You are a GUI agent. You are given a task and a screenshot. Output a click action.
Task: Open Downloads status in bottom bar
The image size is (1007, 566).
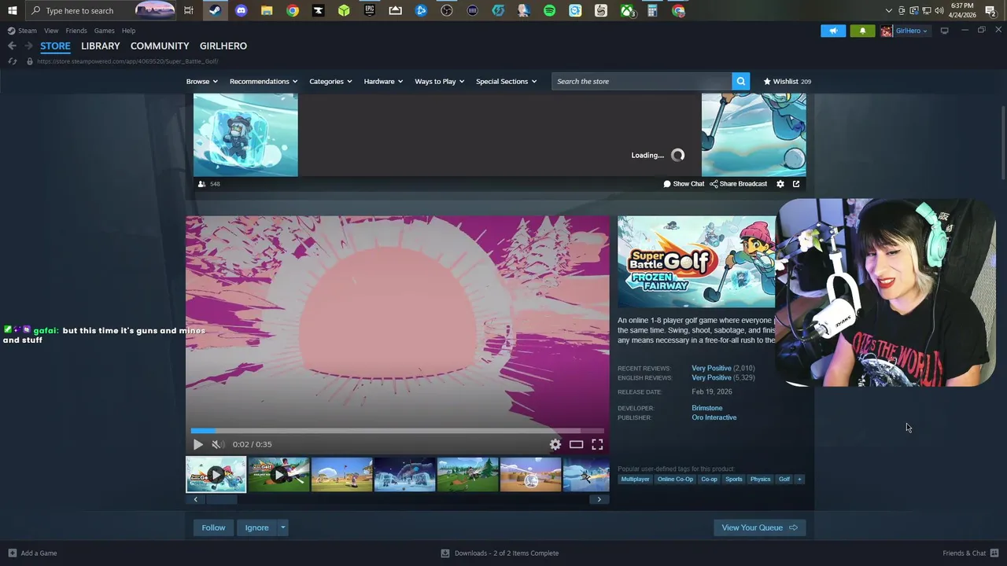pyautogui.click(x=500, y=553)
